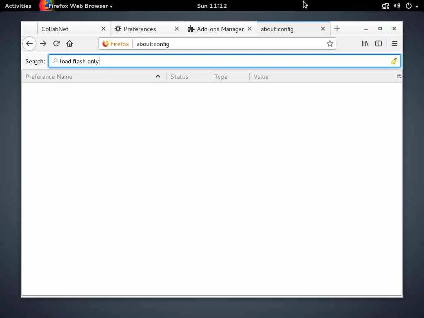Show the sidebars panel
This screenshot has width=424, height=318.
tap(378, 43)
